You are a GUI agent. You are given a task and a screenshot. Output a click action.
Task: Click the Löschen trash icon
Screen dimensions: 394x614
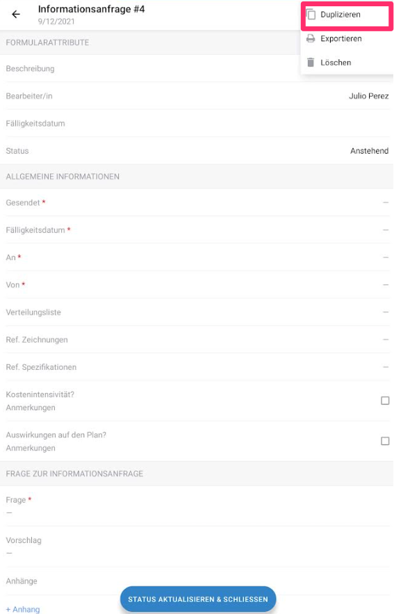[311, 63]
